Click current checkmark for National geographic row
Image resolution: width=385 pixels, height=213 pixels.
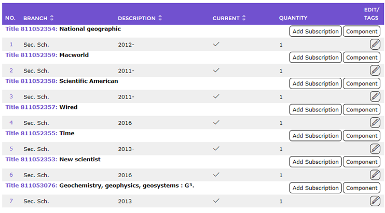click(216, 44)
